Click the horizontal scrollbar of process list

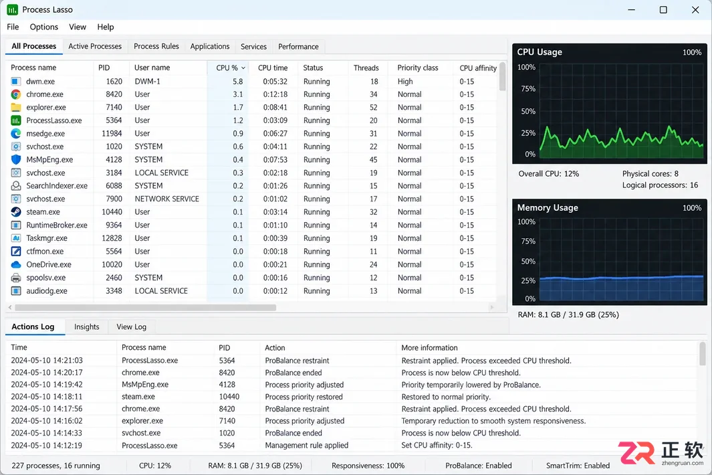point(145,308)
